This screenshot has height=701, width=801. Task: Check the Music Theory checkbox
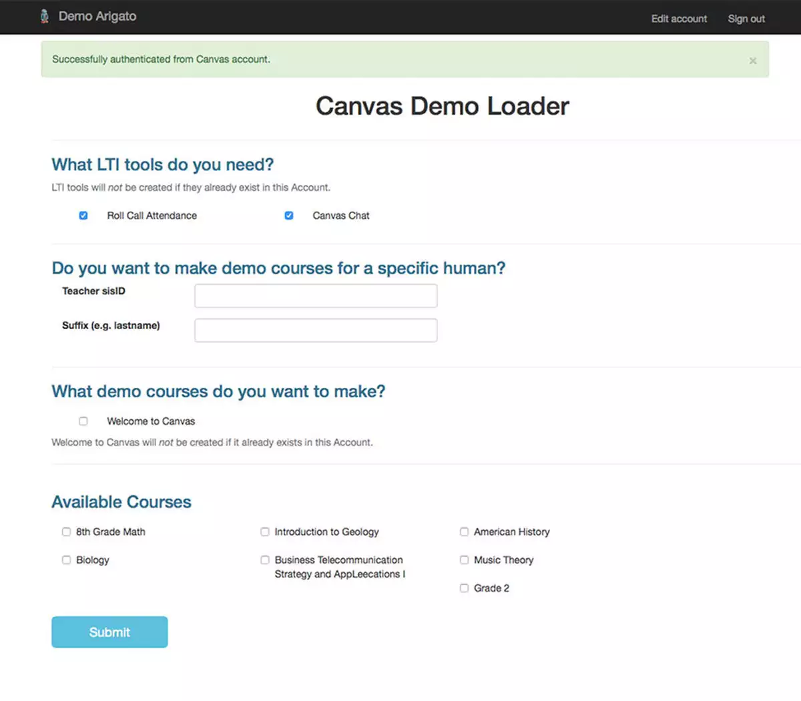pos(464,560)
